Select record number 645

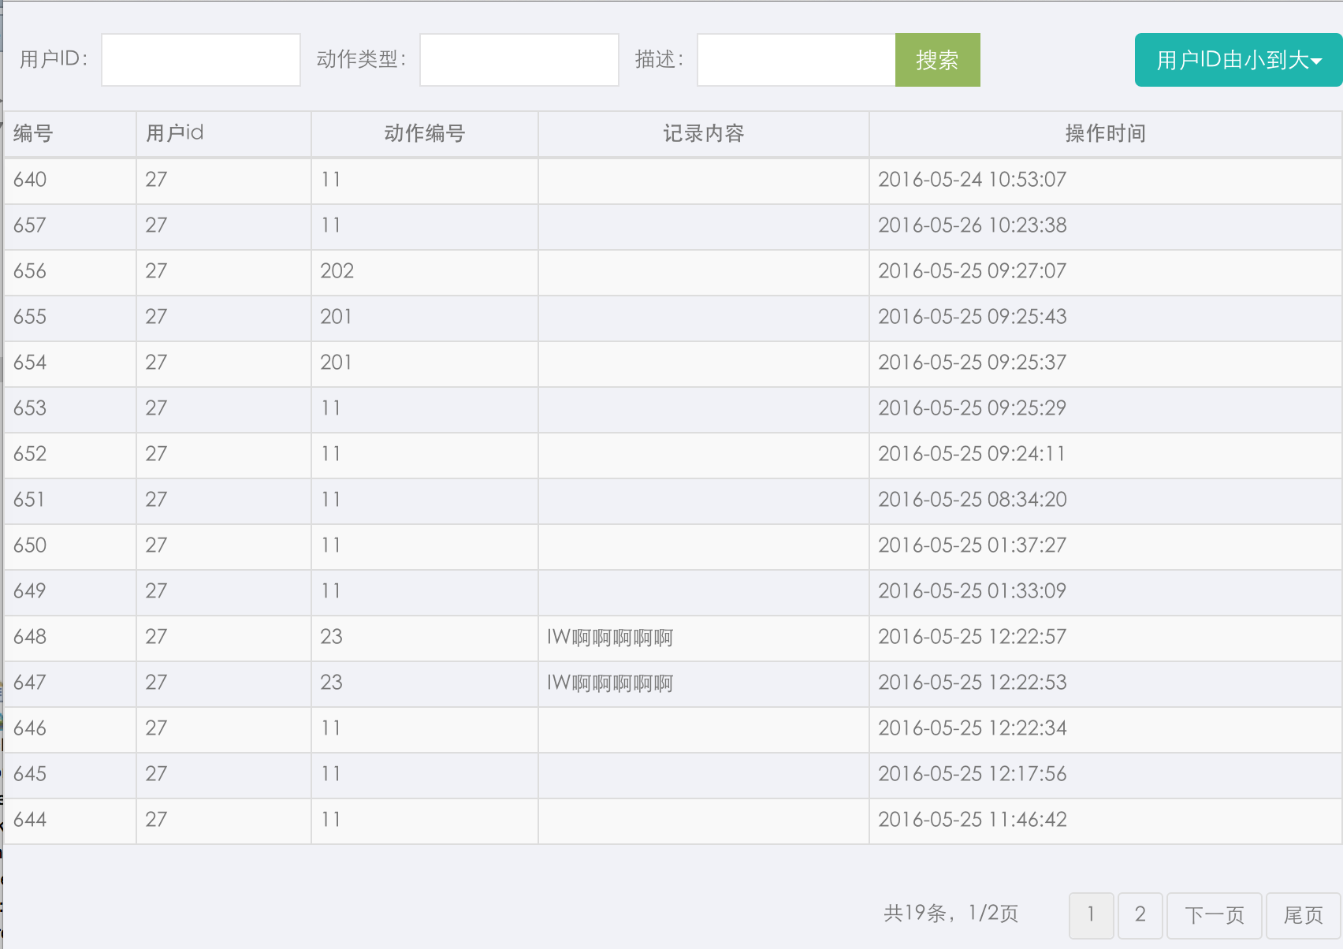click(x=30, y=774)
